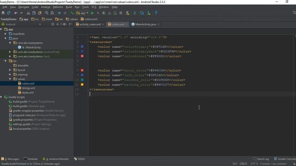The height and width of the screenshot is (166, 296).
Task: Click the Synchronize refresh icon
Action: point(9,13)
